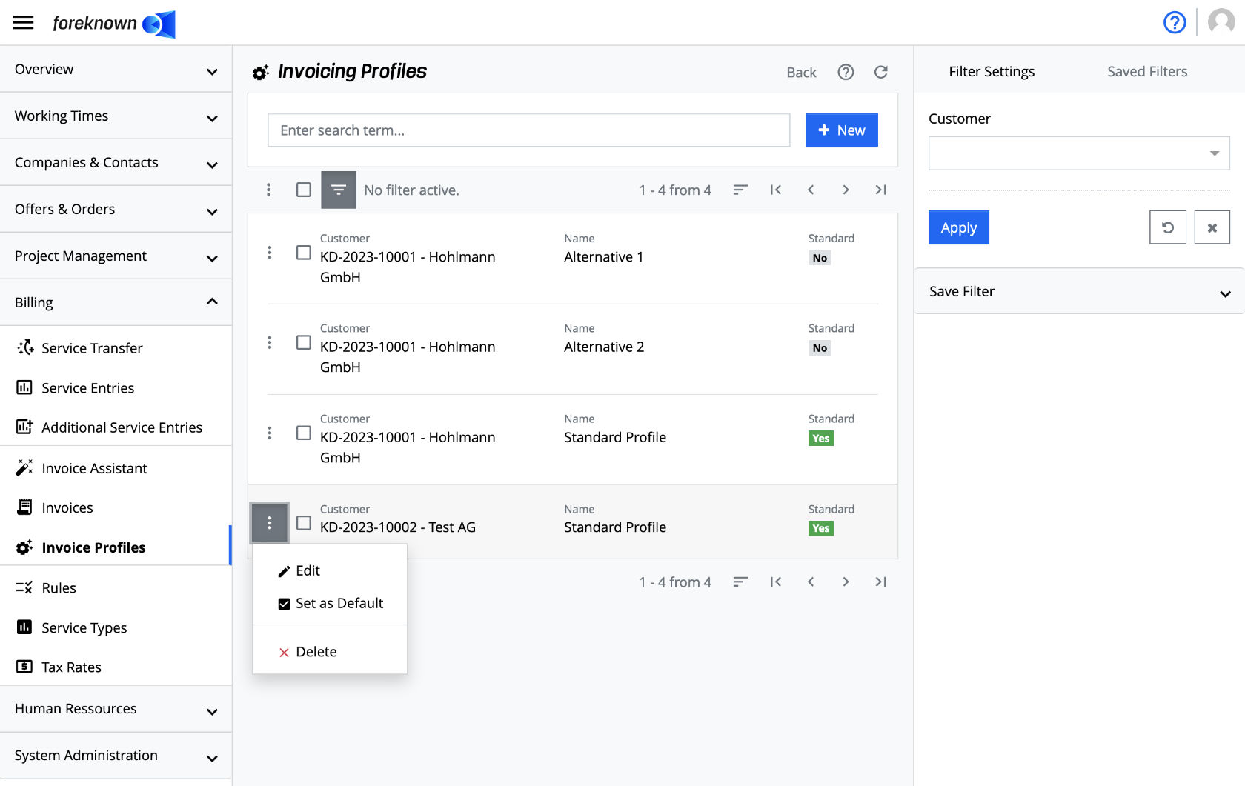Collapse the Billing section
Screen dimensions: 1245x786
[x=116, y=302]
